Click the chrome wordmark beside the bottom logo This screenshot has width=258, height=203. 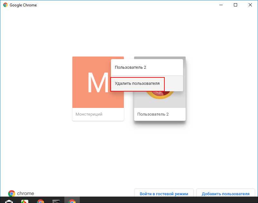(25, 193)
